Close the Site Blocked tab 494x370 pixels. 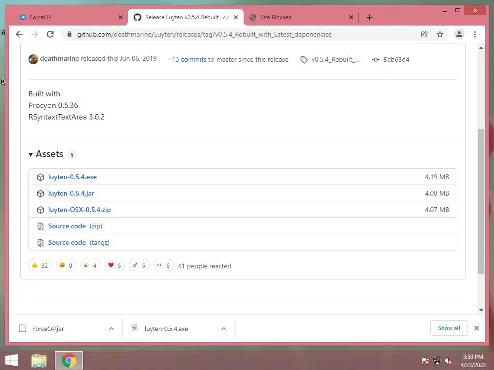(x=351, y=17)
